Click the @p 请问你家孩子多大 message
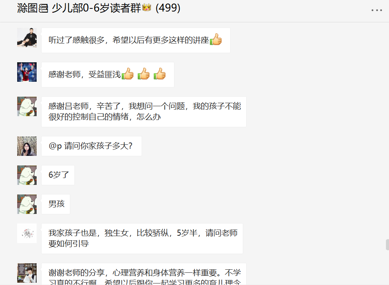389x285 pixels. pyautogui.click(x=92, y=146)
